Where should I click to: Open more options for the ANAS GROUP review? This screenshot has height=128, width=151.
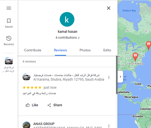(109, 126)
